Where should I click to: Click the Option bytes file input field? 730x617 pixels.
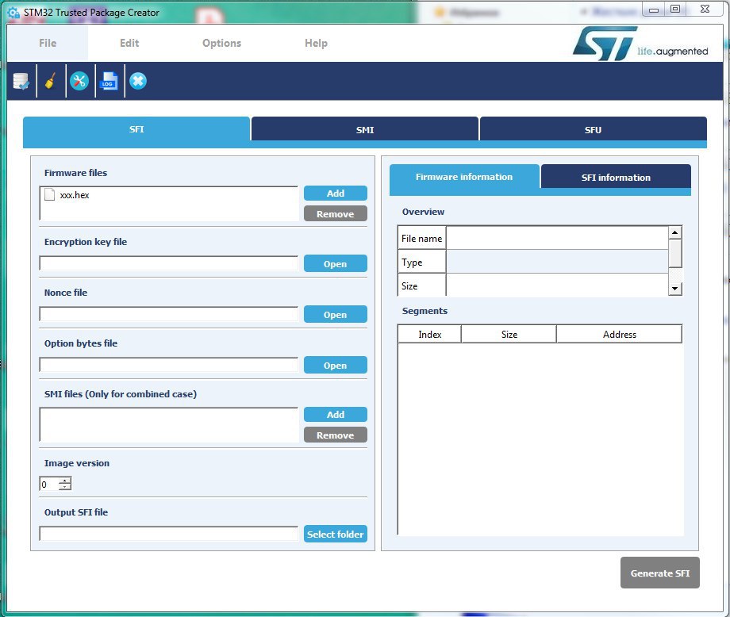coord(168,365)
